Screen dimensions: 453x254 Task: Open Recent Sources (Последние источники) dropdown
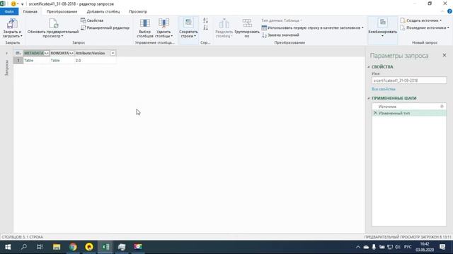425,28
